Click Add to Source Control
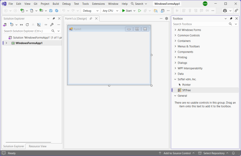This screenshot has width=241, height=156. pyautogui.click(x=177, y=153)
